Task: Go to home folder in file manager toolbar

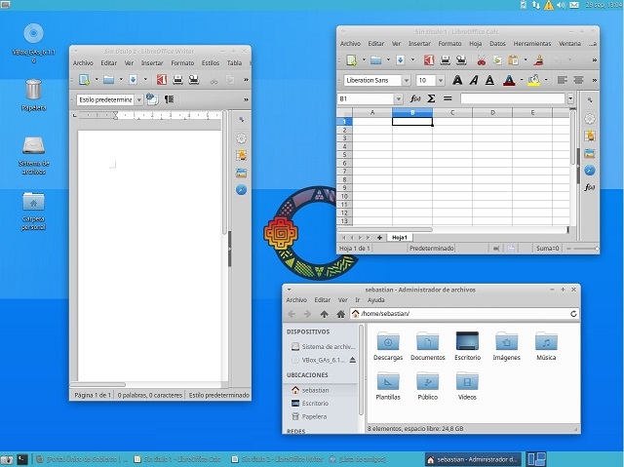Action: click(340, 314)
